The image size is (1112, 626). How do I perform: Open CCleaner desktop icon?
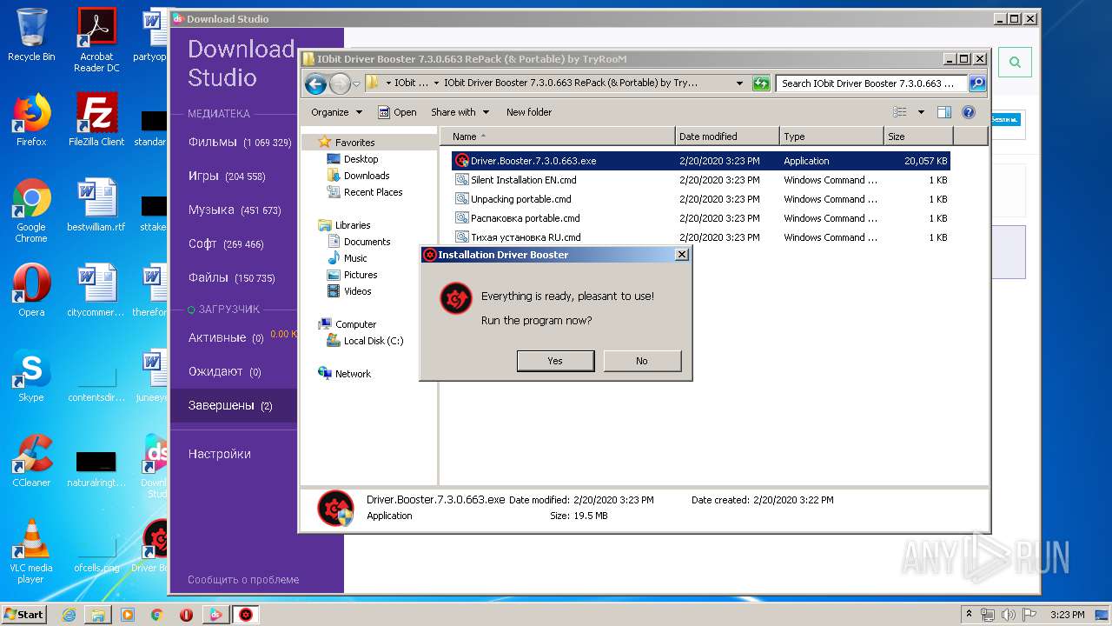(x=31, y=461)
